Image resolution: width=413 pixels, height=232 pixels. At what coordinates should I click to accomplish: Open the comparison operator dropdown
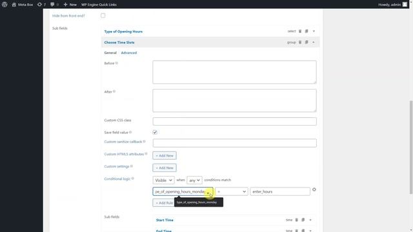click(232, 191)
